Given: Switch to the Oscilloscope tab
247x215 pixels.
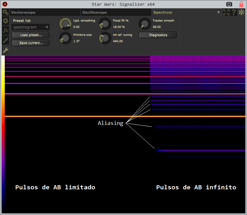Looking at the screenshot, I should 116,12.
